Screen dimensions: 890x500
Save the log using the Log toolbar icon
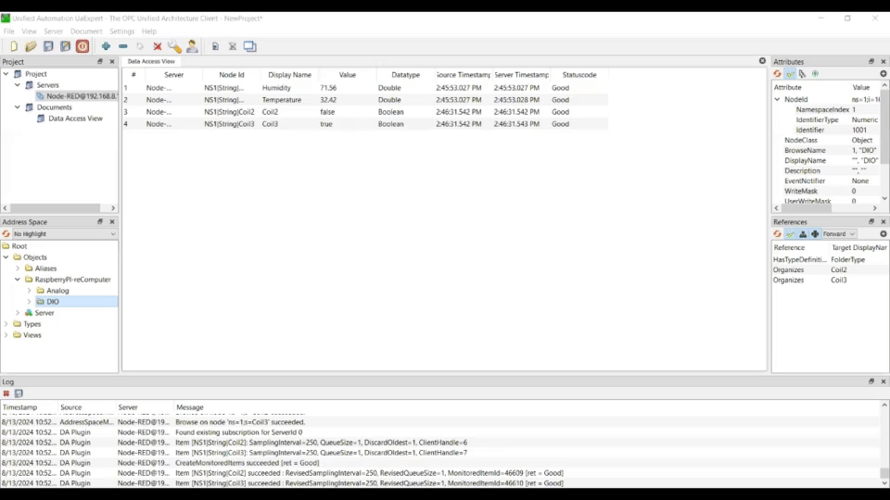(x=19, y=394)
